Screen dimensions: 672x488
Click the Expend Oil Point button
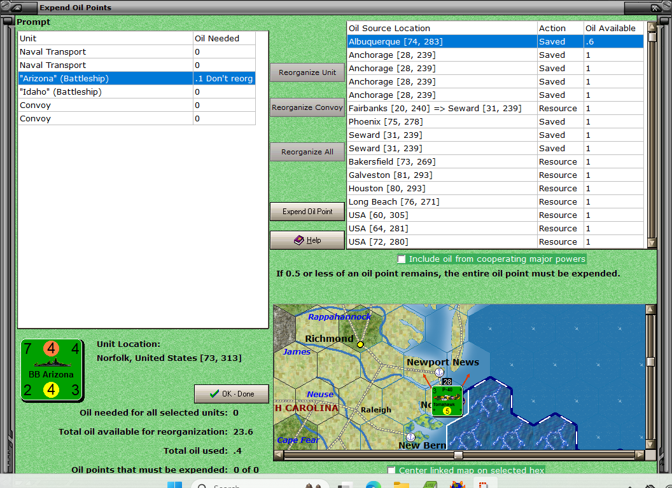307,212
